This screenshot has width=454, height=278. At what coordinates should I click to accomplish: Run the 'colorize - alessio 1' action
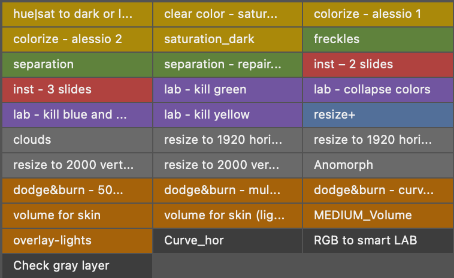tap(377, 14)
